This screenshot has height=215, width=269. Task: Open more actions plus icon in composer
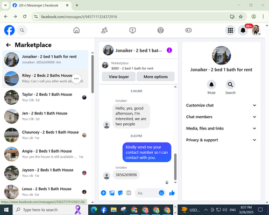click(103, 193)
